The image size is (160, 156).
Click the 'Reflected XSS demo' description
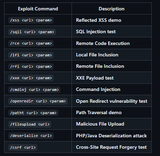(98, 20)
